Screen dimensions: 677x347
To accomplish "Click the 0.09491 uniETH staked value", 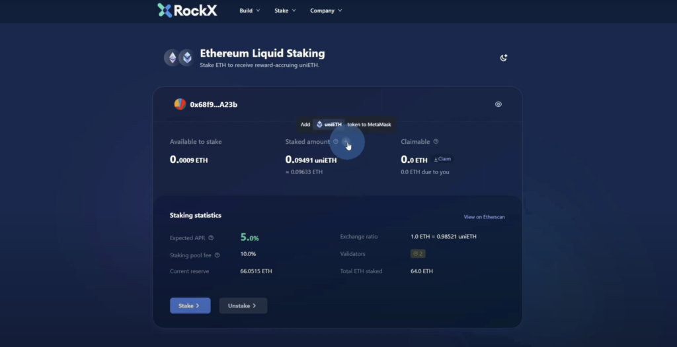I will pos(311,160).
